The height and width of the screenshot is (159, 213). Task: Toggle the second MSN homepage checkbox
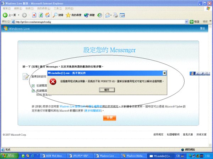(x=33, y=91)
